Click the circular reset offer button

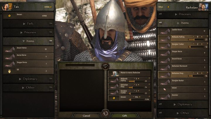(105, 113)
